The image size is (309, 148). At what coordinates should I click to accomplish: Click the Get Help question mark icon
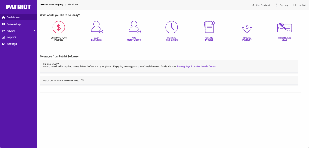[x=277, y=5]
